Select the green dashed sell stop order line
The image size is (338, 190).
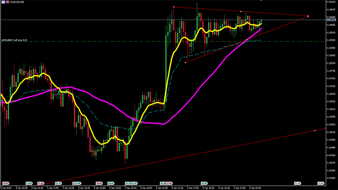tap(163, 41)
